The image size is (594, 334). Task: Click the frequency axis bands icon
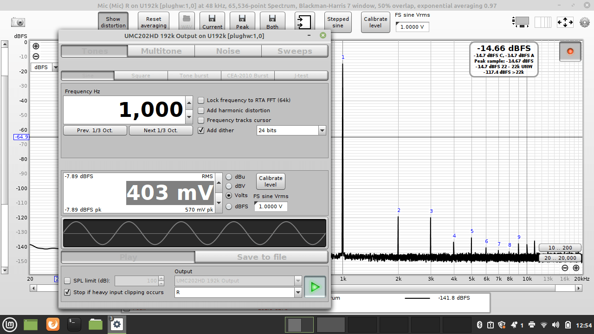click(543, 22)
